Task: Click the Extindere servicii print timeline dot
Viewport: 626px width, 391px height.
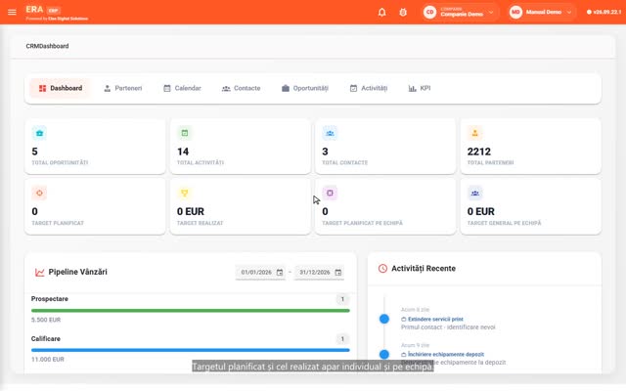Action: tap(384, 319)
